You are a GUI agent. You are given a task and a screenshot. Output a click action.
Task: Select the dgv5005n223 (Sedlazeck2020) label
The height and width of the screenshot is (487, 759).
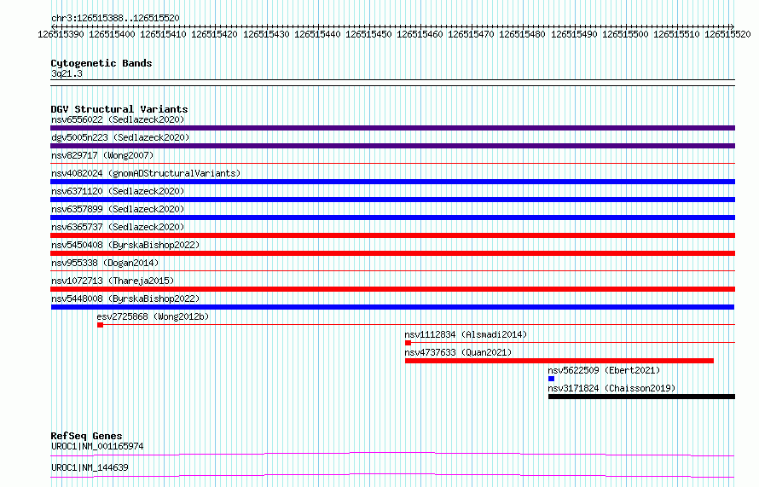[x=120, y=137]
